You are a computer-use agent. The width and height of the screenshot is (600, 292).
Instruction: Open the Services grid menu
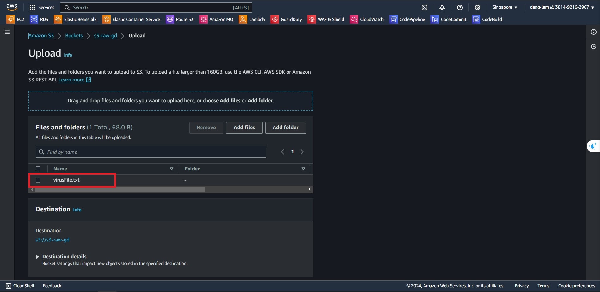[x=41, y=7]
